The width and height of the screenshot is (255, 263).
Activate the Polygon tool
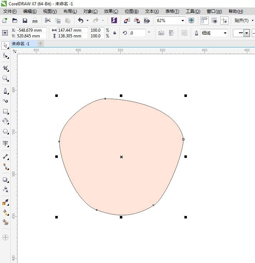coord(5,131)
